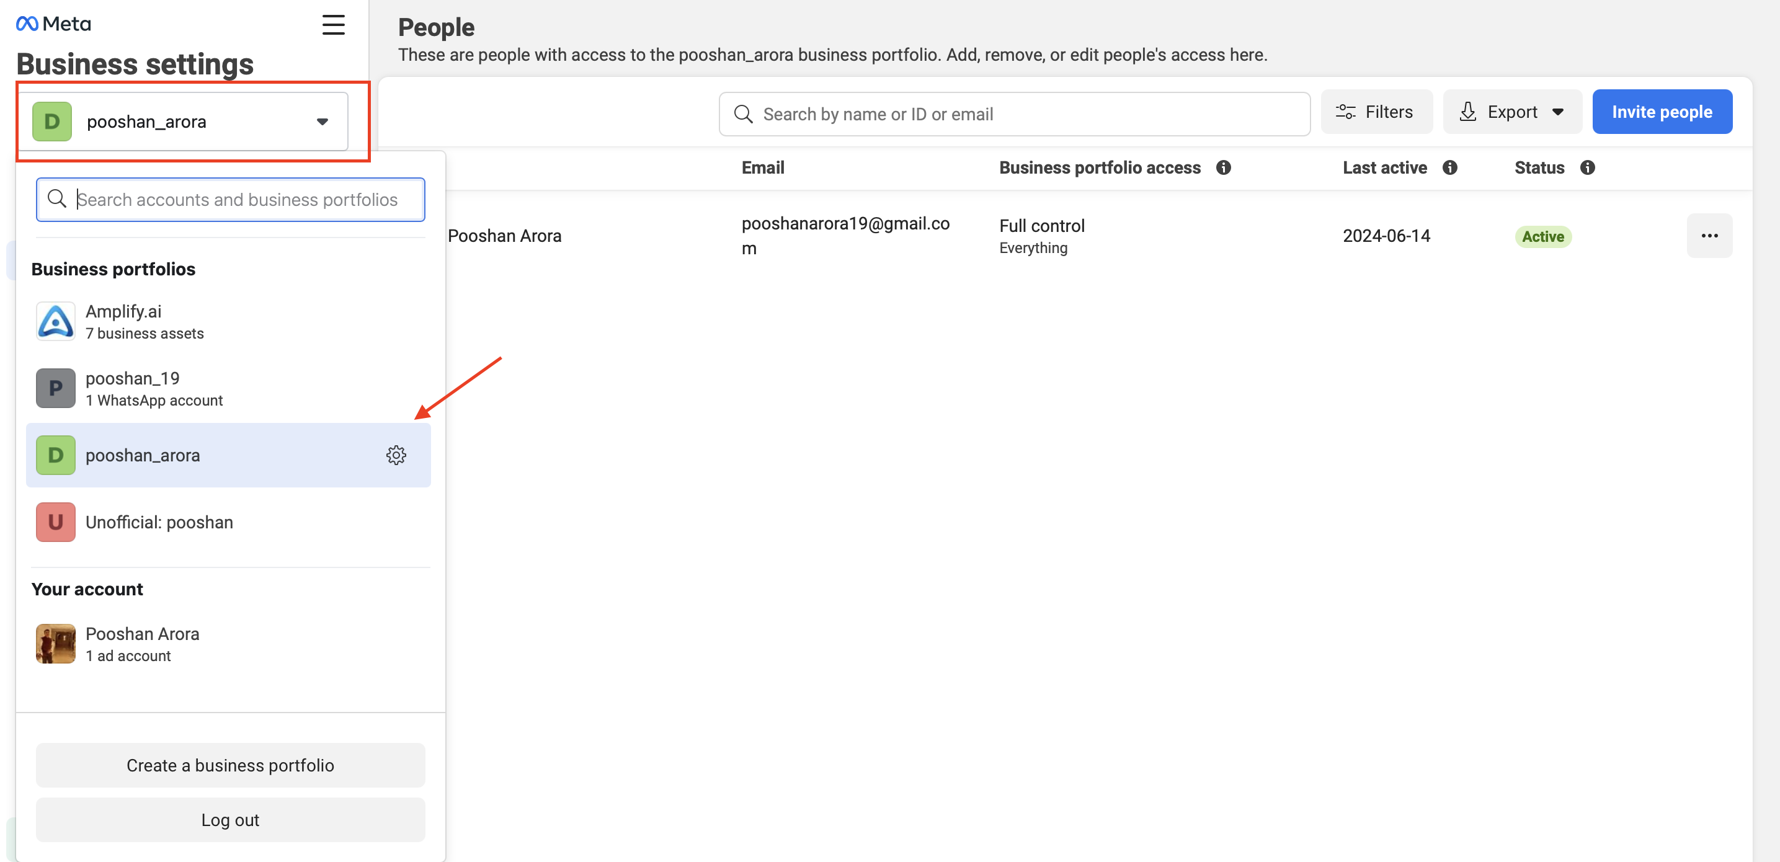Click the Amplify.ai logo icon
1780x862 pixels.
55,321
